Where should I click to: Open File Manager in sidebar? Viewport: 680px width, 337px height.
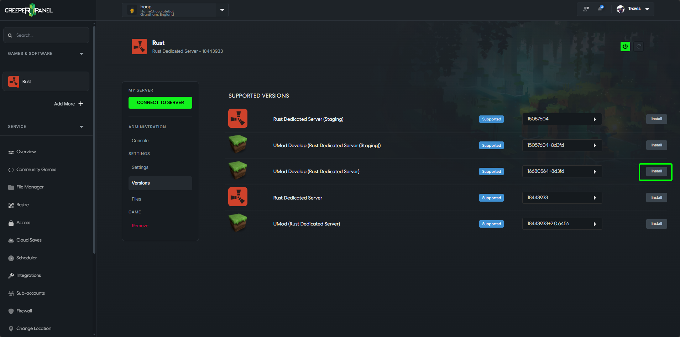pyautogui.click(x=26, y=187)
